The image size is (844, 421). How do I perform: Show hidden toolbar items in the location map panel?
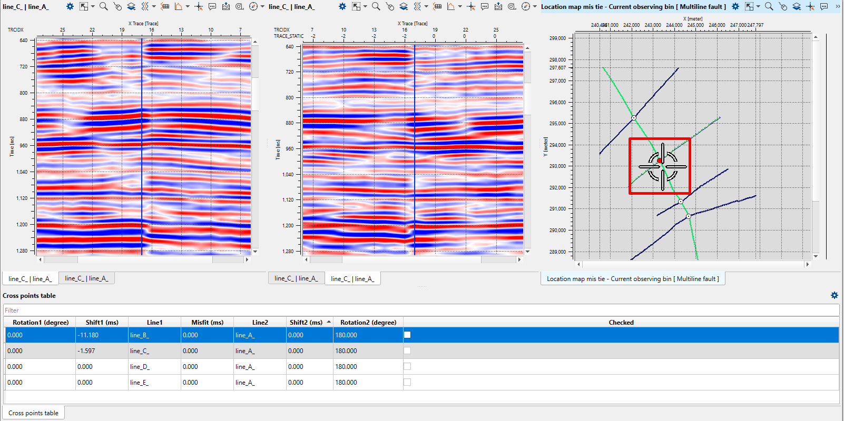[838, 6]
